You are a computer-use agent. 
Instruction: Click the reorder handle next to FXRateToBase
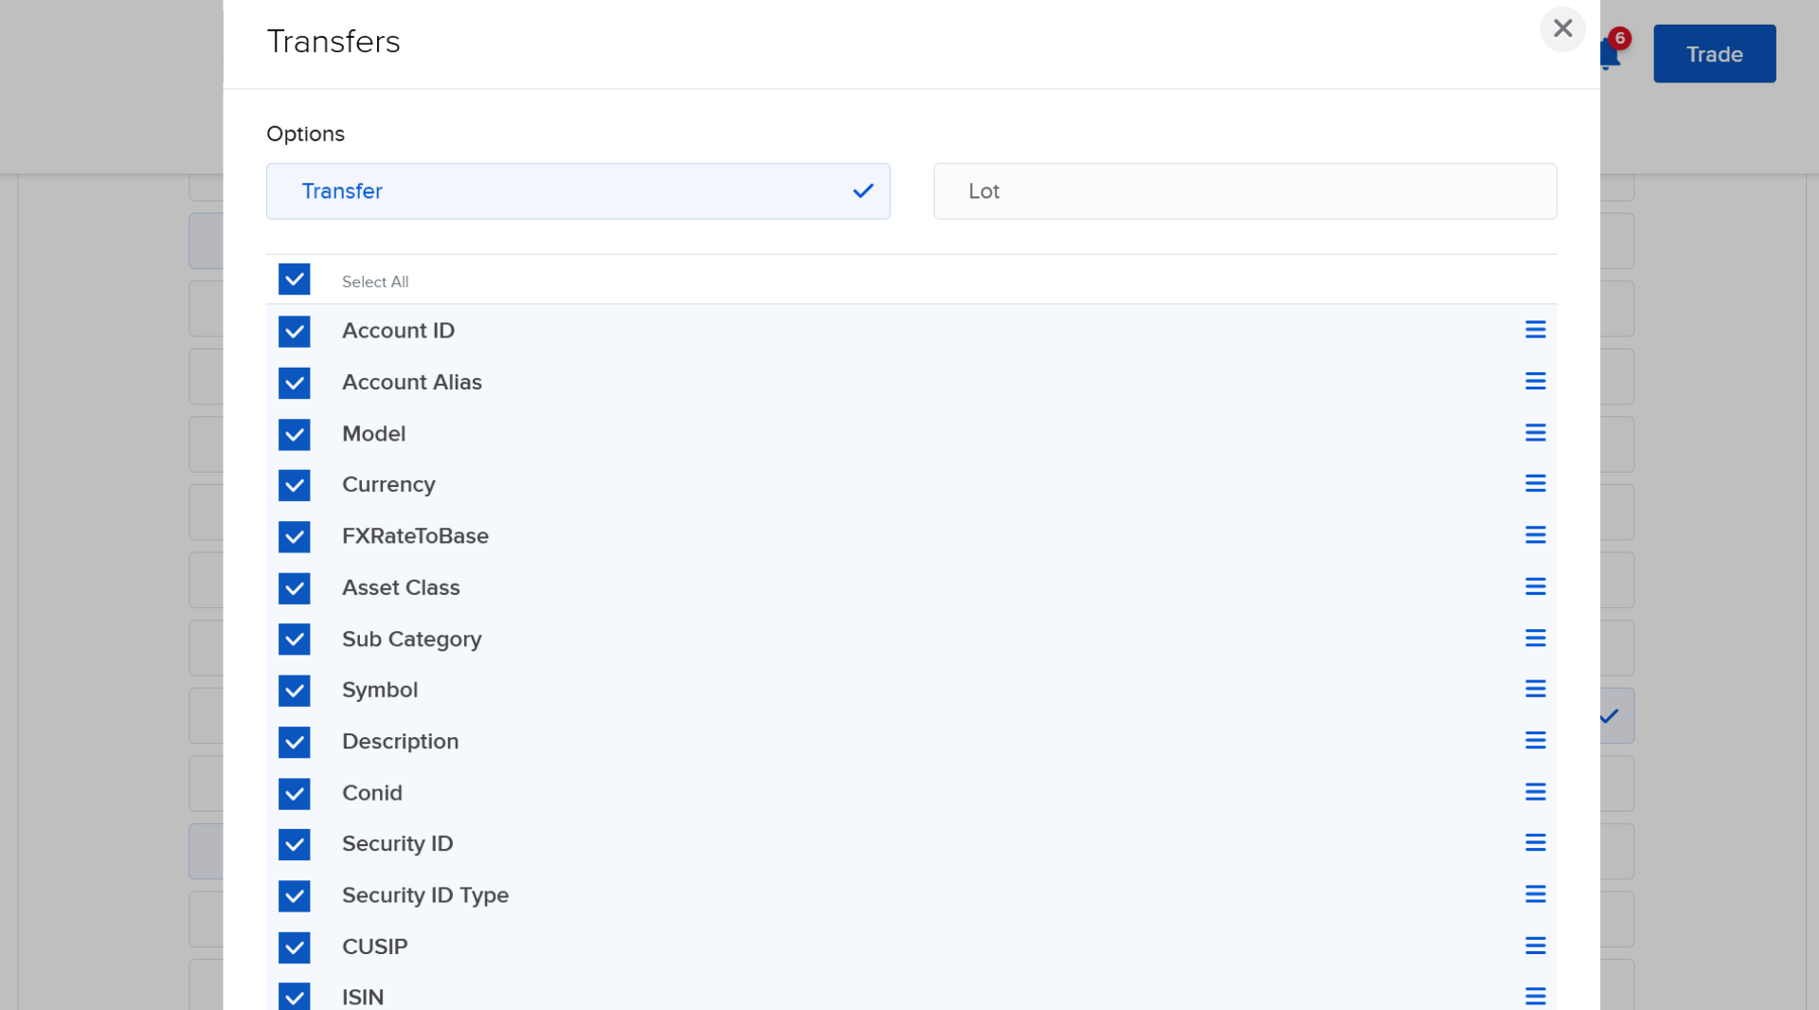[1536, 535]
